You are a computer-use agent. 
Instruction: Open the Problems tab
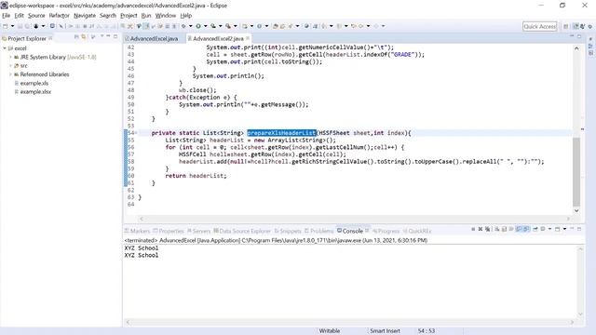(x=318, y=231)
